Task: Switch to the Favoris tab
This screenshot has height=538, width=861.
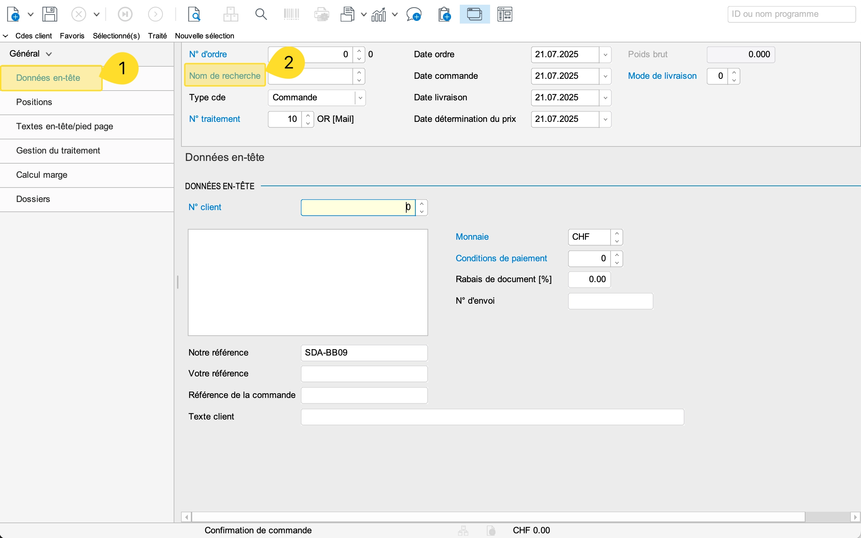Action: pos(72,36)
